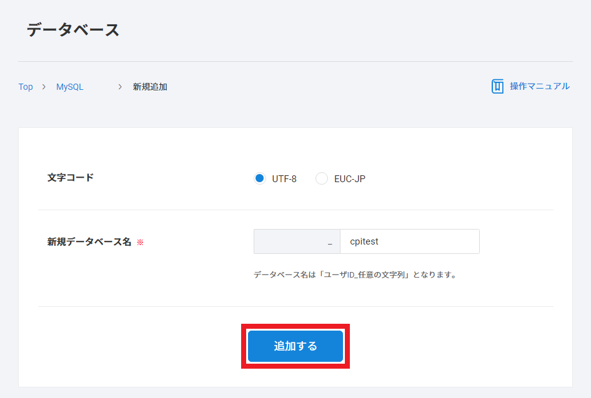This screenshot has width=591, height=398.
Task: Click the 新規データベース名 field label
Action: click(x=89, y=242)
